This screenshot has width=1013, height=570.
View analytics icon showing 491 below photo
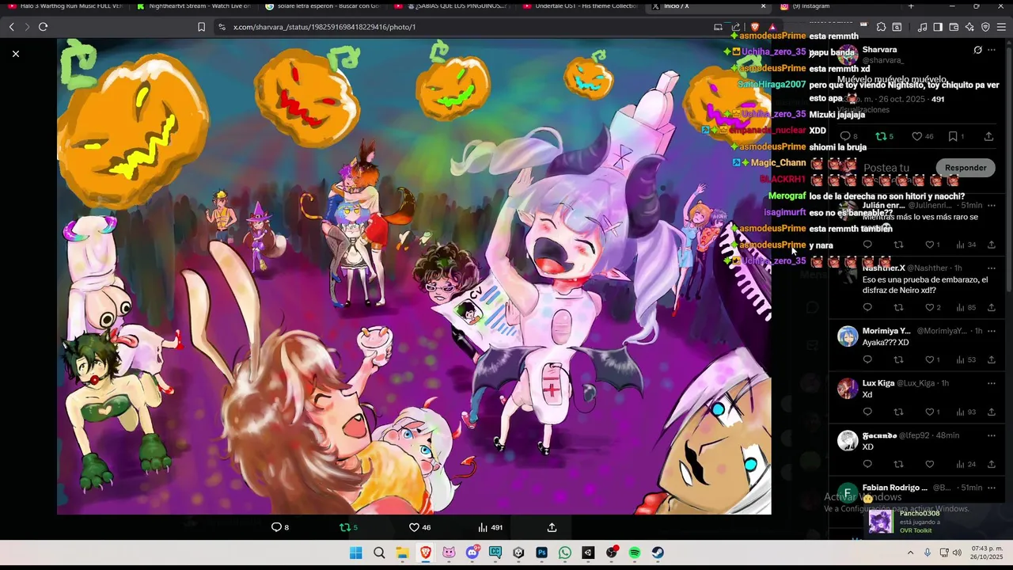click(483, 527)
